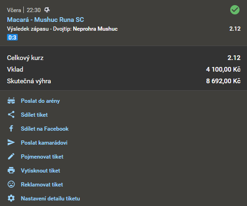Click the gear settings icon

click(11, 198)
